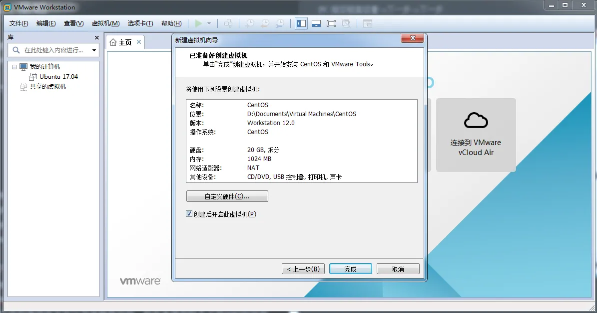
Task: Click the take snapshot clock icon
Action: 250,23
